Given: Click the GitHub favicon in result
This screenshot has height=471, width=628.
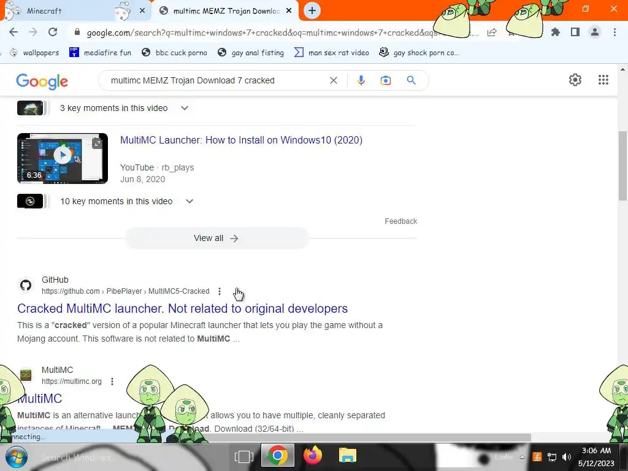Looking at the screenshot, I should (26, 285).
